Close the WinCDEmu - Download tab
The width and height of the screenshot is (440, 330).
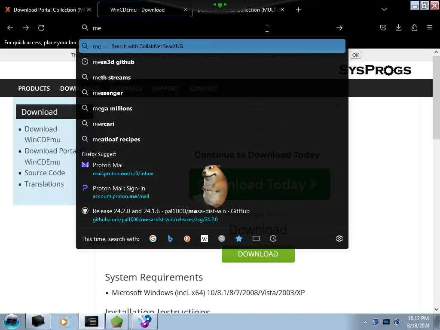186,9
